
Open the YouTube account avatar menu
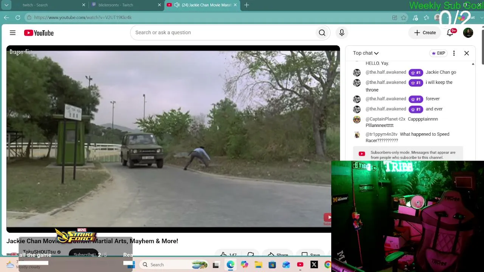coord(468,33)
